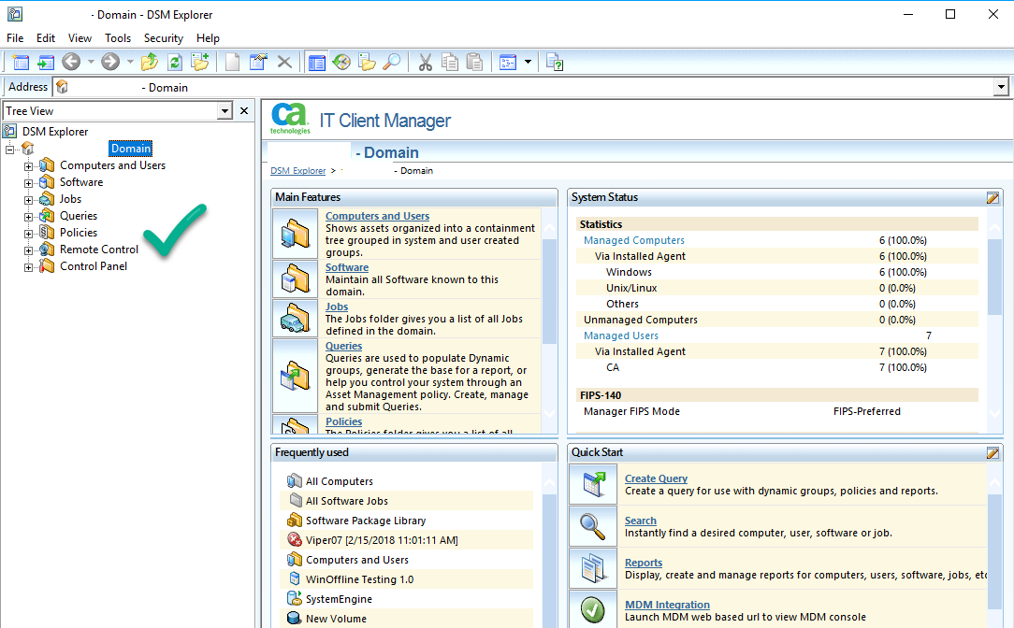Open the Address bar dropdown

[1001, 87]
